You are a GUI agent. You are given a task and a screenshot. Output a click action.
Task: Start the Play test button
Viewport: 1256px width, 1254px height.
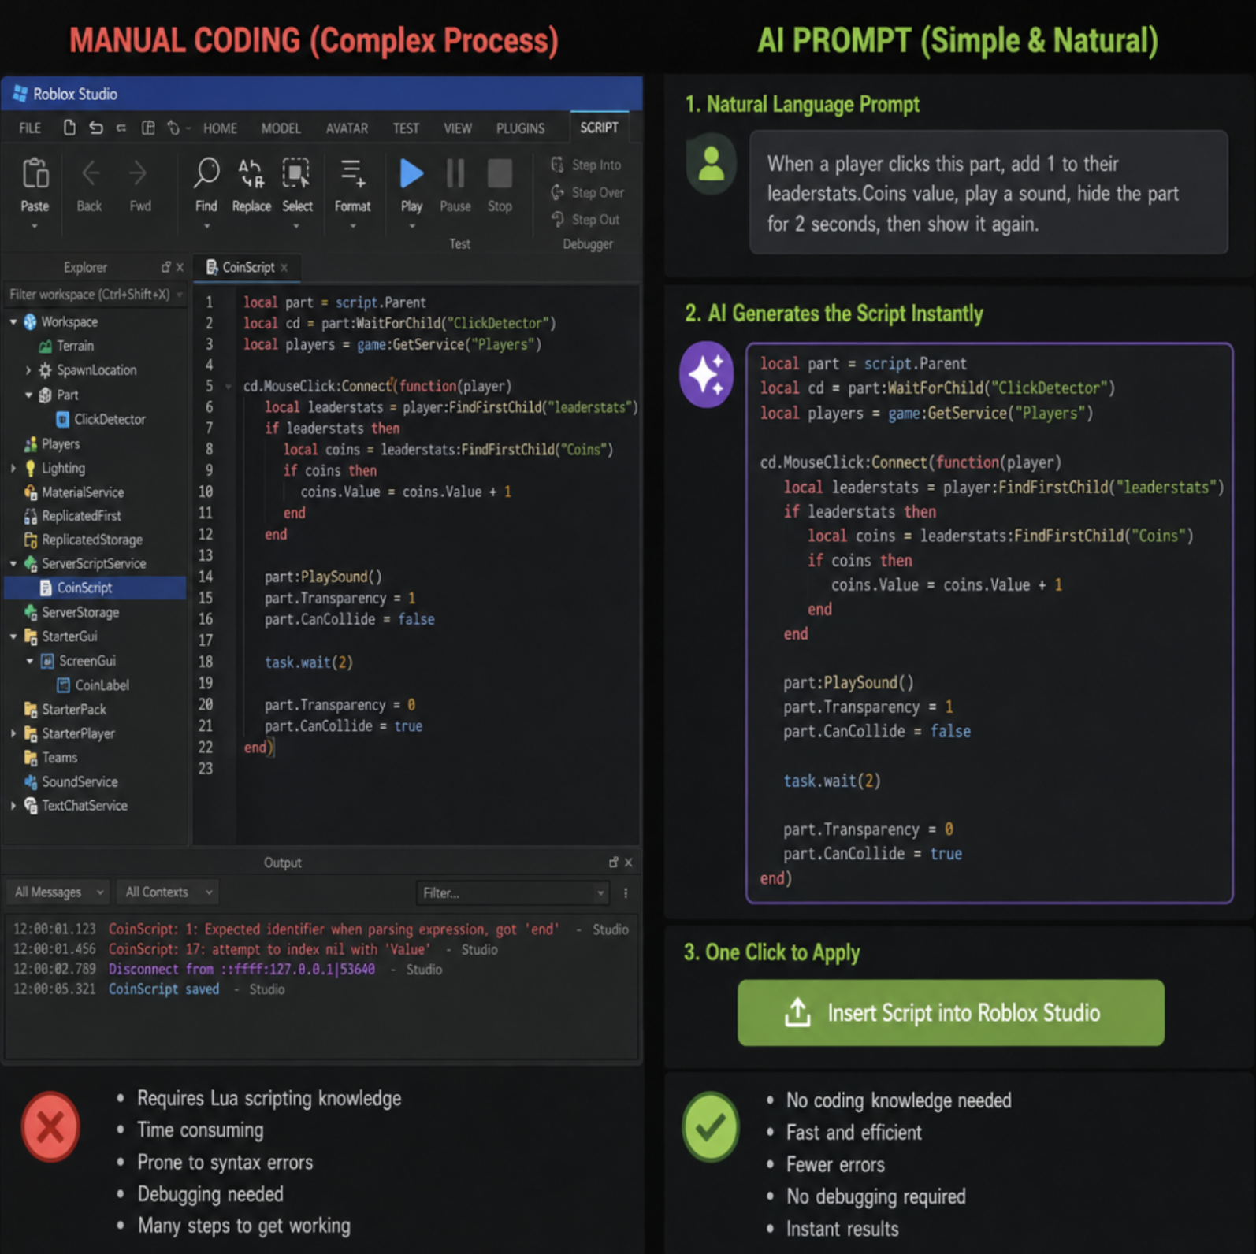(411, 173)
